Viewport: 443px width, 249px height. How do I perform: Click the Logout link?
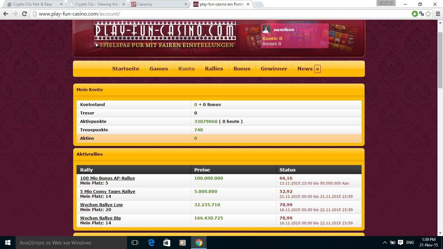tap(306, 30)
